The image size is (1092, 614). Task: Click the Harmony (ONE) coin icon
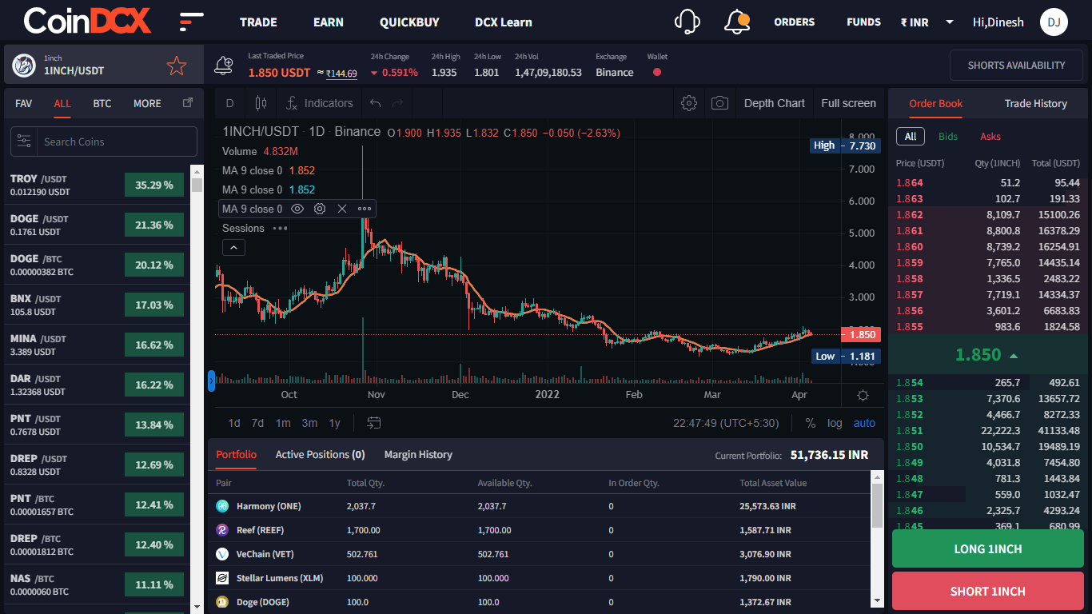(x=222, y=506)
